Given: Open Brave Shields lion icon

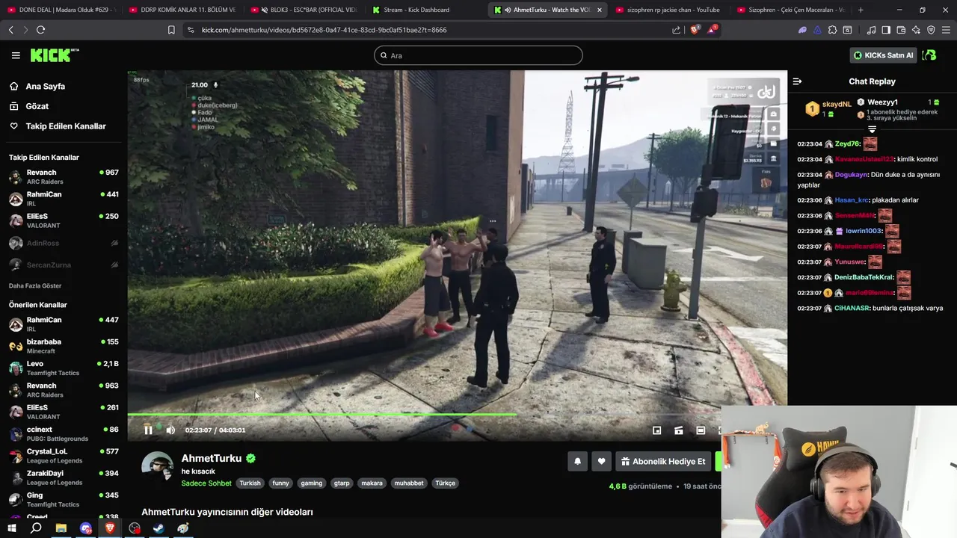Looking at the screenshot, I should [x=695, y=30].
